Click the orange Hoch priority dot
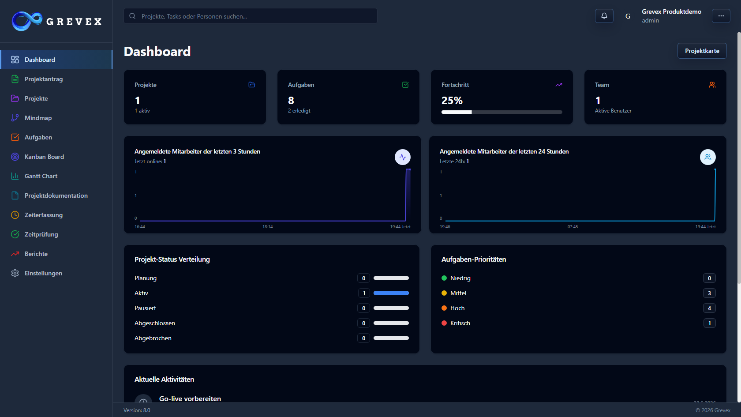The width and height of the screenshot is (741, 417). click(444, 308)
